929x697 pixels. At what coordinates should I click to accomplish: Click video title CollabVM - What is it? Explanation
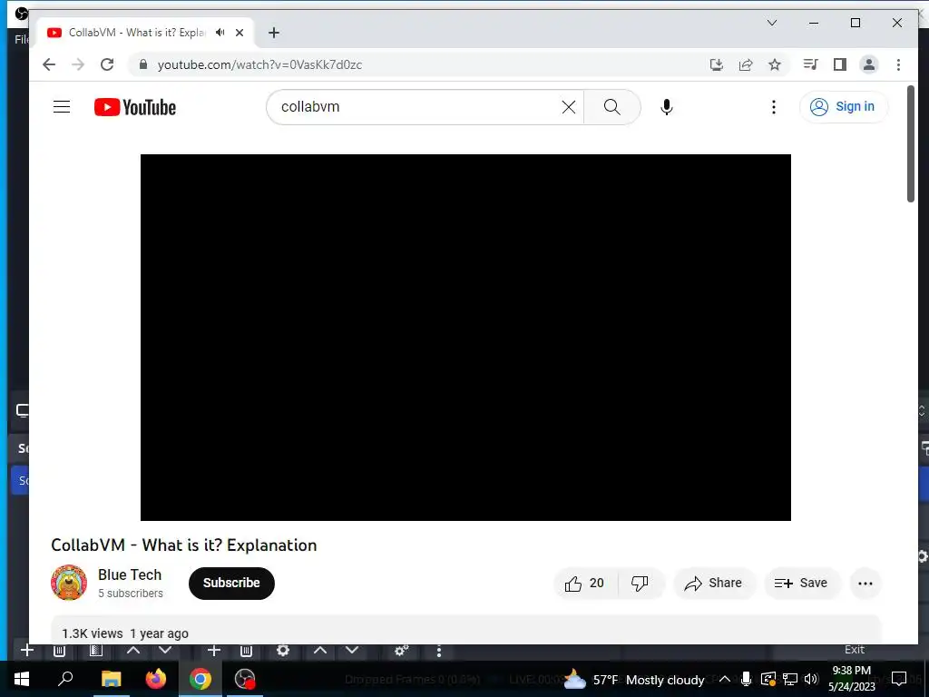pyautogui.click(x=183, y=545)
